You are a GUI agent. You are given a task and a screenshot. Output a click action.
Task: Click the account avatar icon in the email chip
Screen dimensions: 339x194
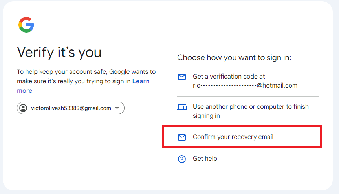[x=24, y=108]
